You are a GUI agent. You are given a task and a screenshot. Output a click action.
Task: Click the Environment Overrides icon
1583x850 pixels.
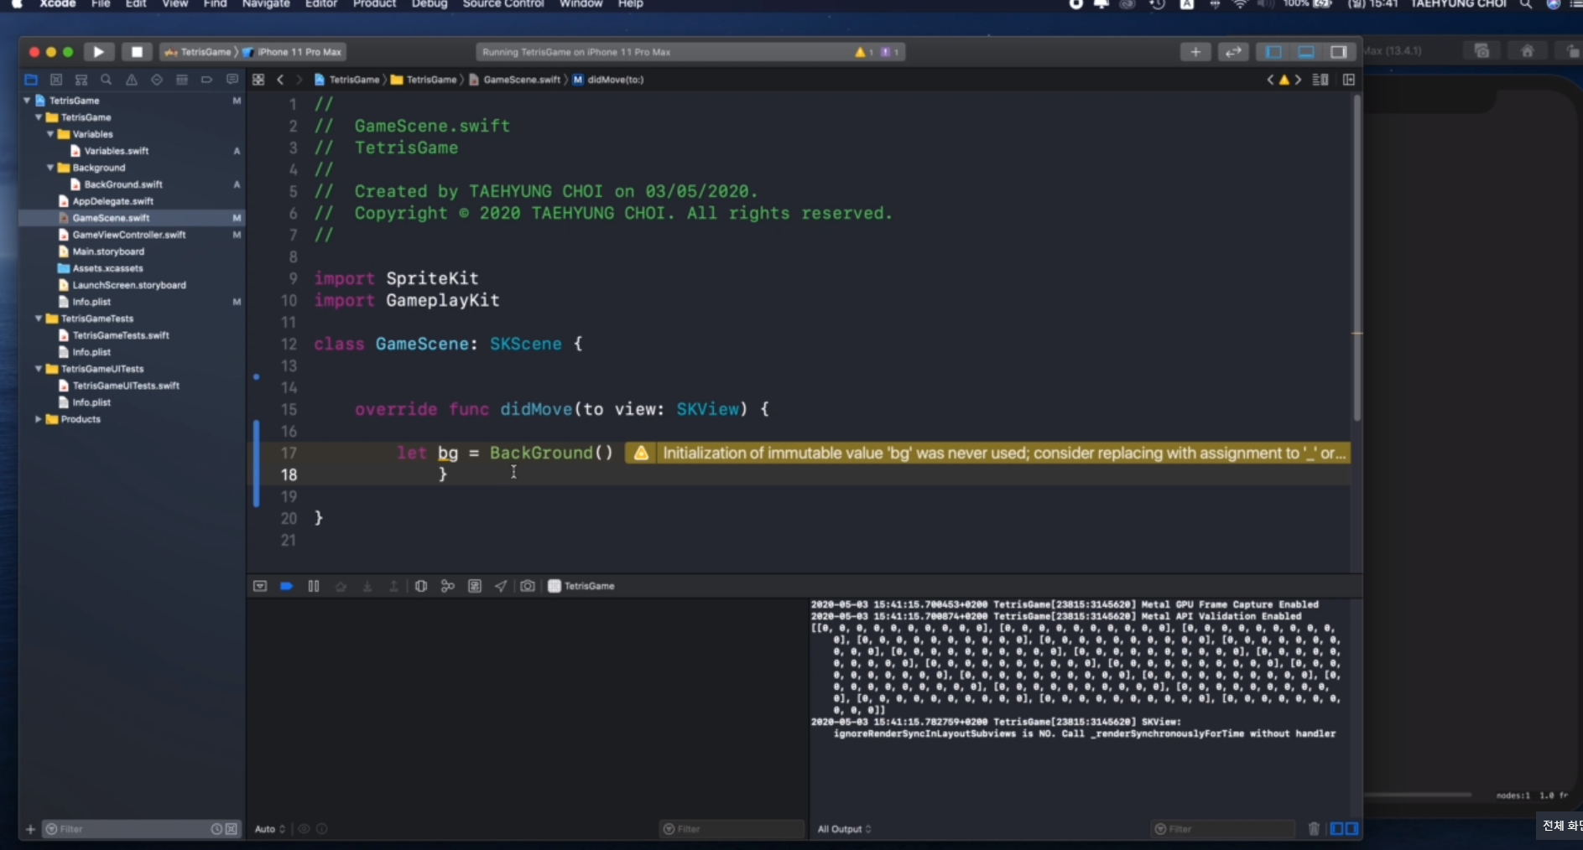[x=475, y=586]
